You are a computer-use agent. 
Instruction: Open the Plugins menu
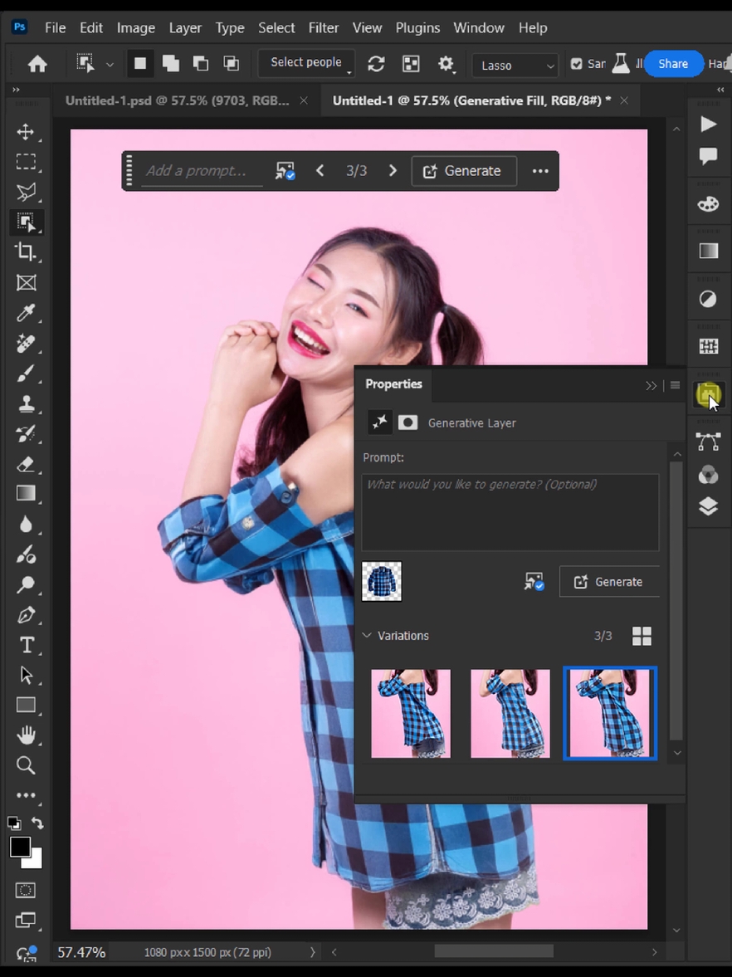(x=417, y=28)
